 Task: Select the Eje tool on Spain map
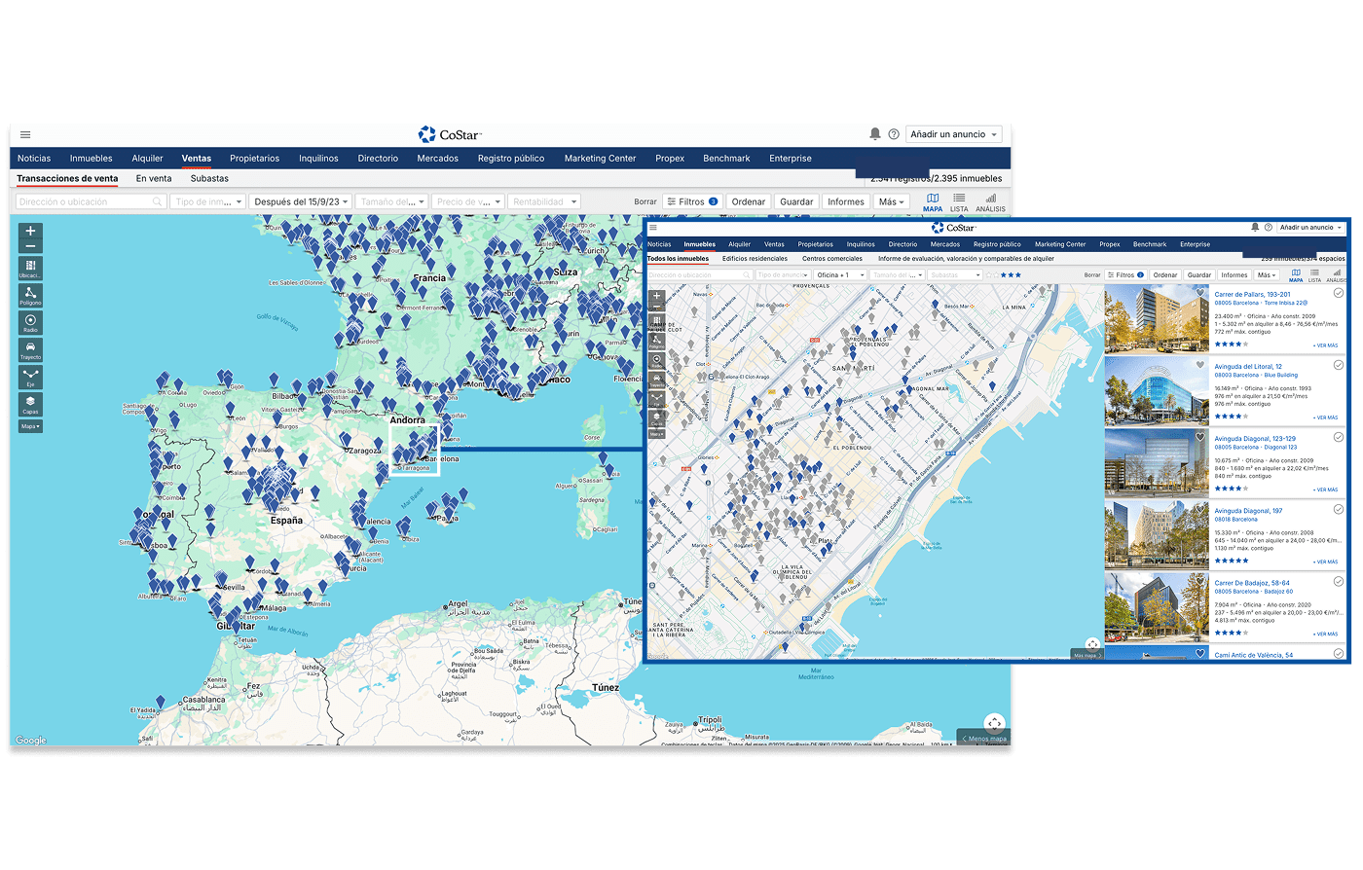[30, 377]
